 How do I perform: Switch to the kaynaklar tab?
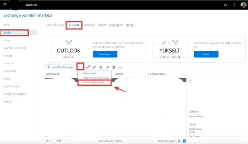89,25
